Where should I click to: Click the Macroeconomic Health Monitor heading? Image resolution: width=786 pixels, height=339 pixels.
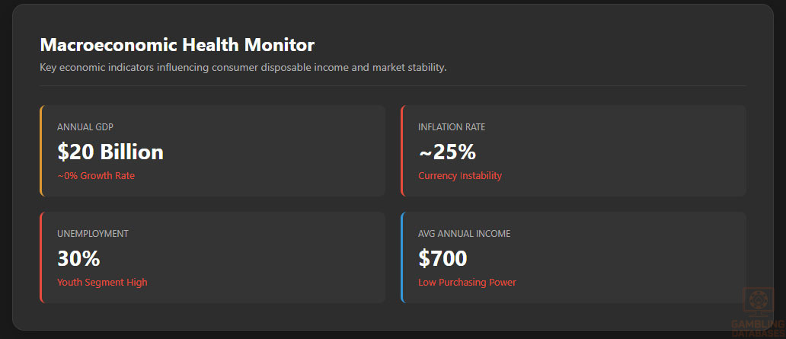tap(177, 45)
